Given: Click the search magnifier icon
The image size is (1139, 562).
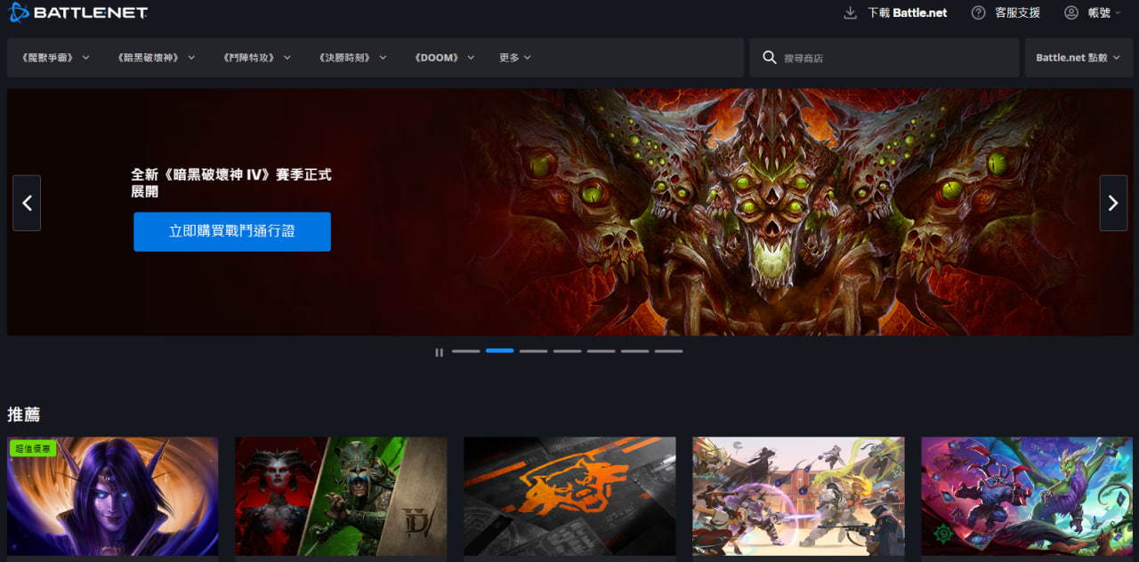Looking at the screenshot, I should click(x=770, y=58).
